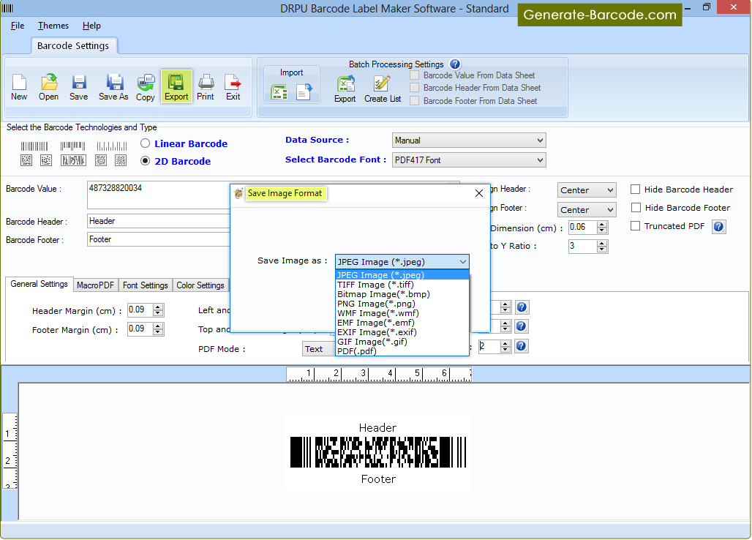752x540 pixels.
Task: Open the Color Settings tab
Action: 200,285
